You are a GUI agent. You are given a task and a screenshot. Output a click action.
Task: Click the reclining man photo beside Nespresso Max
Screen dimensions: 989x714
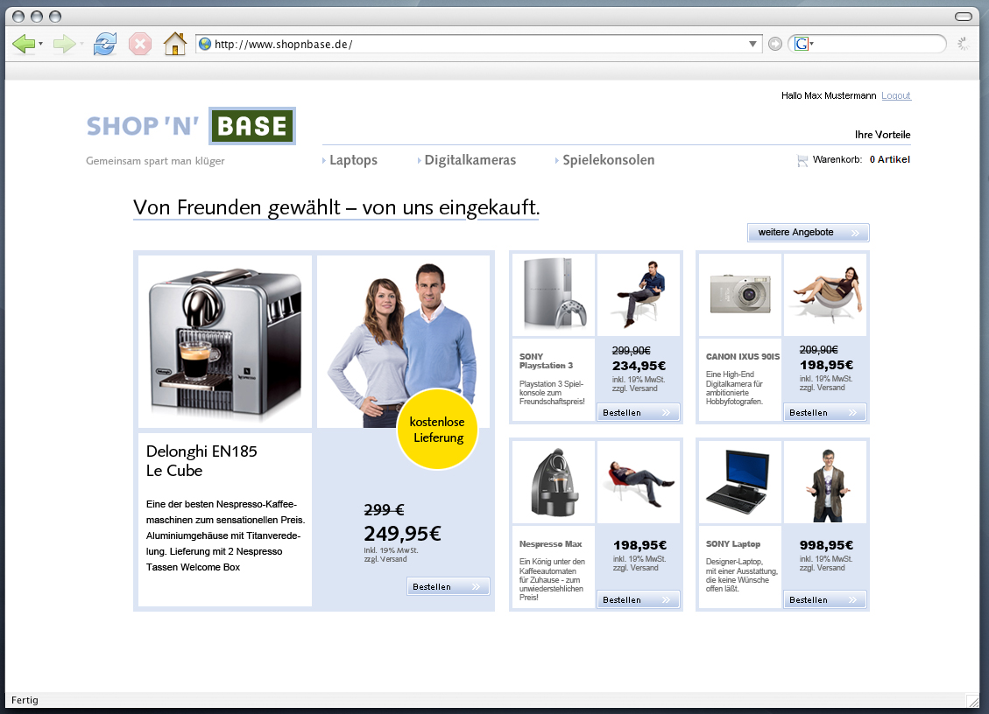639,482
